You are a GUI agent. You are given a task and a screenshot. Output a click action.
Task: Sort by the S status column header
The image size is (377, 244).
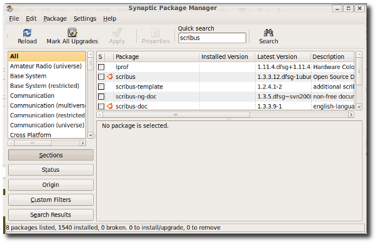(101, 57)
